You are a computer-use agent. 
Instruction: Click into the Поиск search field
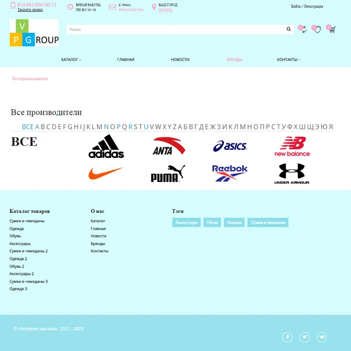click(175, 30)
